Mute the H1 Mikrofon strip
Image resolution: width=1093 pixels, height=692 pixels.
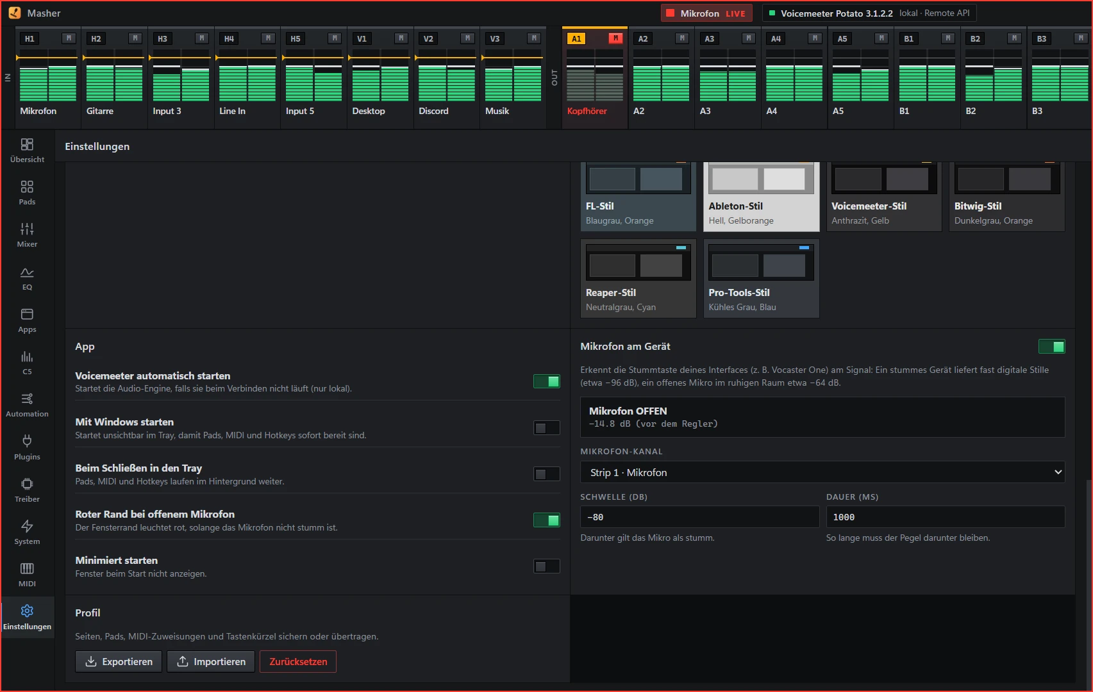click(x=69, y=38)
